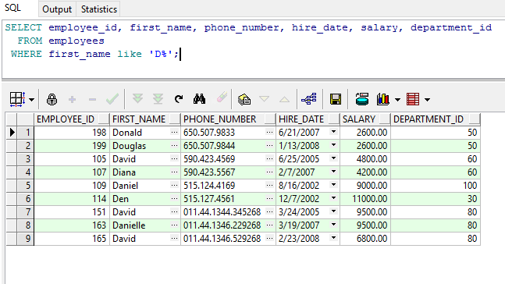This screenshot has height=284, width=505.
Task: Click ellipsis button in Douglas name cell
Action: click(x=174, y=145)
